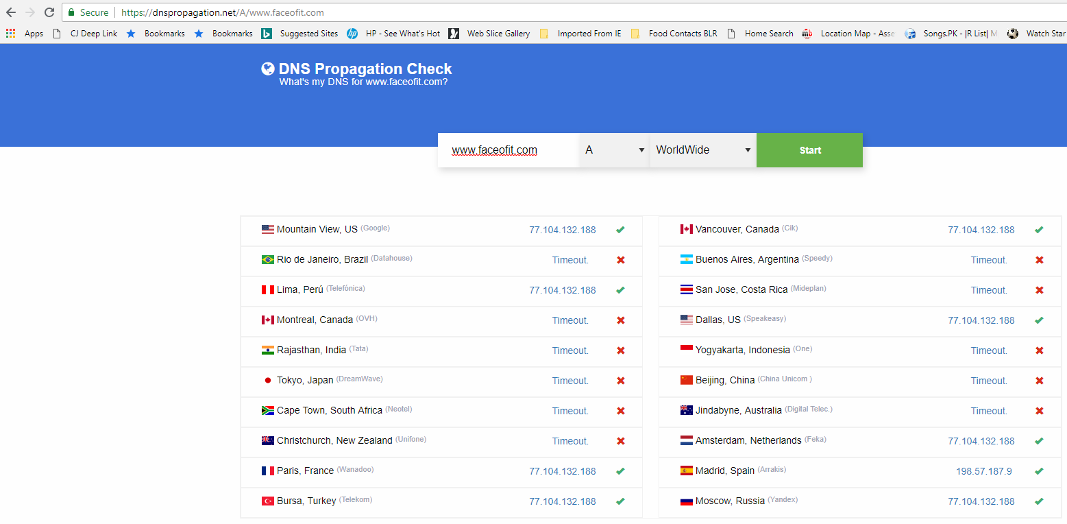Click the Madrid, Spain IP address 198.57.187.9
Viewport: 1067px width, 524px height.
pos(984,471)
